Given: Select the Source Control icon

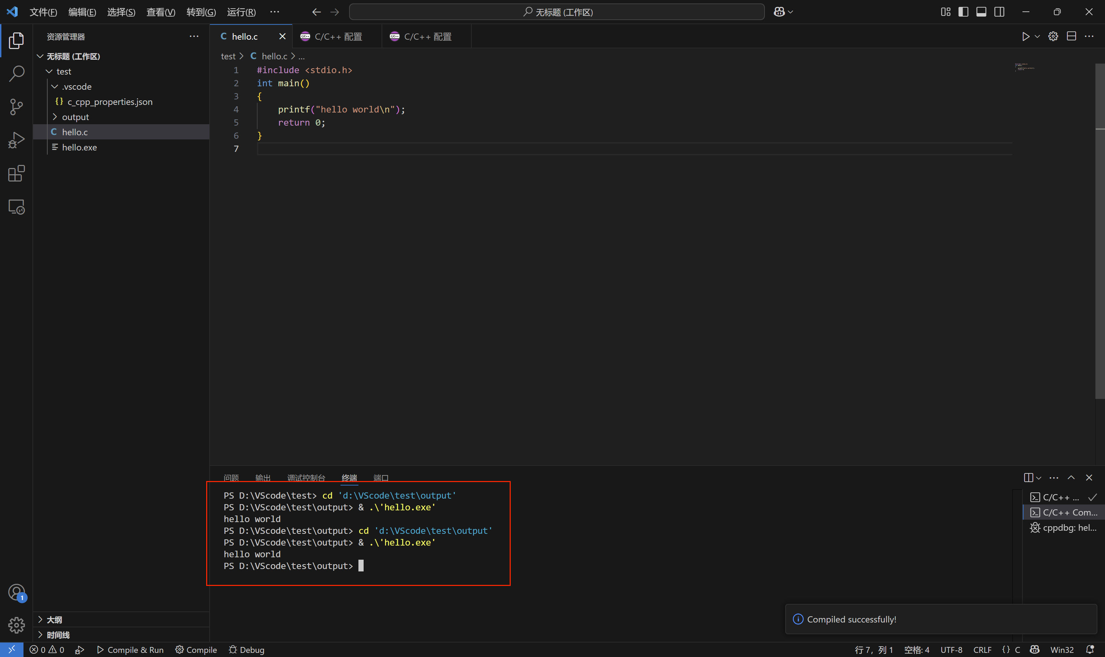Looking at the screenshot, I should [16, 107].
